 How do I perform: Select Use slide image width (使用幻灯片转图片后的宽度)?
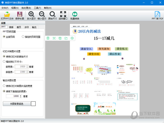pyautogui.click(x=4, y=86)
